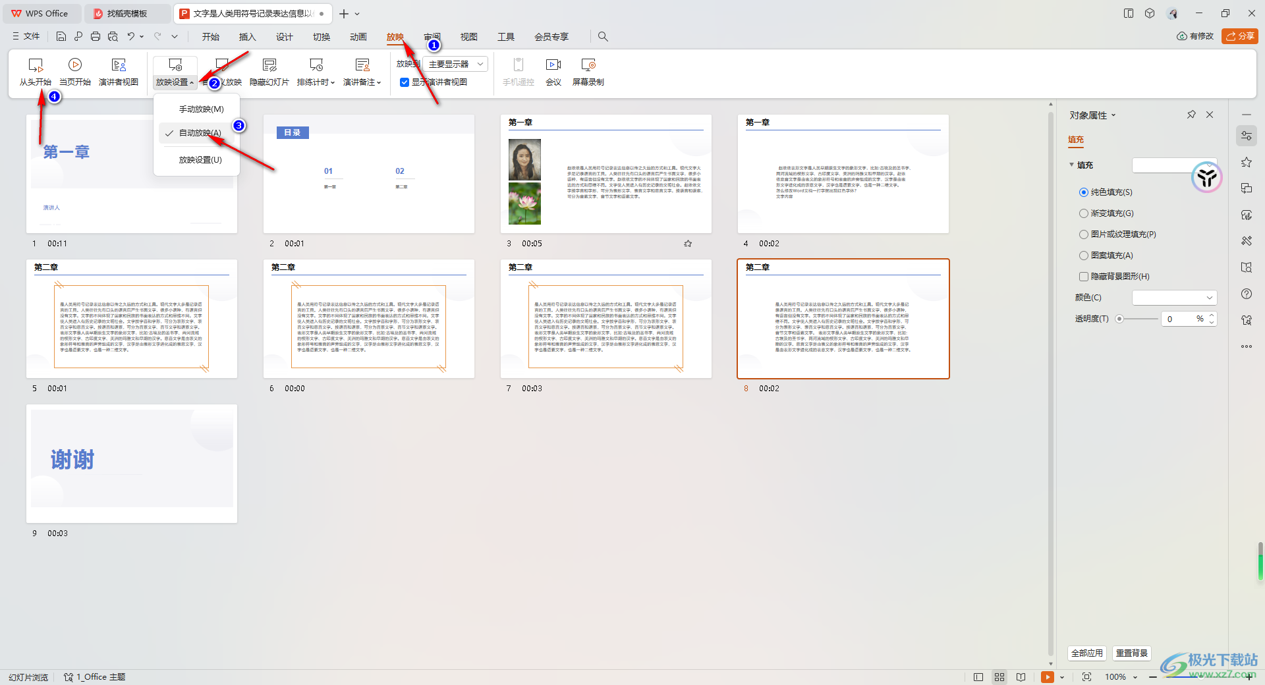
Task: Click the 透明度 slider handle
Action: 1119,319
